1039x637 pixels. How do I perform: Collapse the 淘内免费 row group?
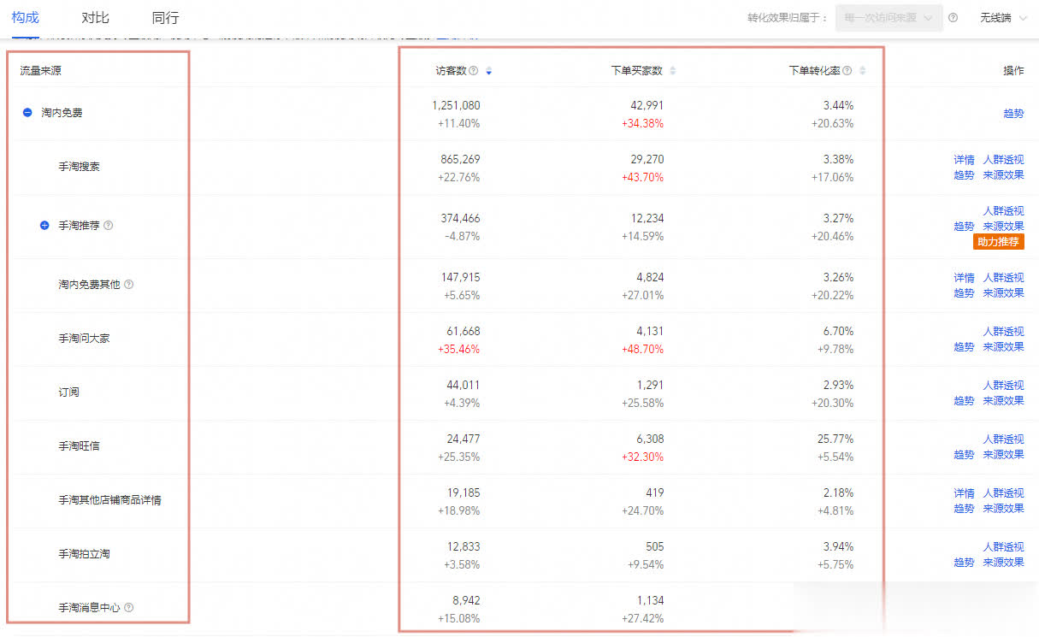[x=28, y=113]
